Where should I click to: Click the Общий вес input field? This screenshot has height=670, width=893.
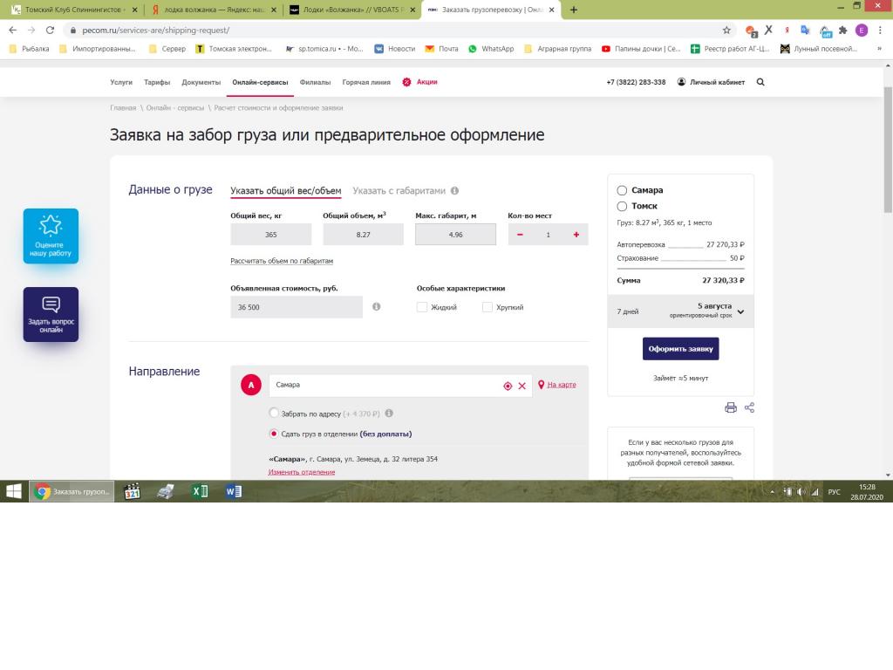click(x=270, y=235)
